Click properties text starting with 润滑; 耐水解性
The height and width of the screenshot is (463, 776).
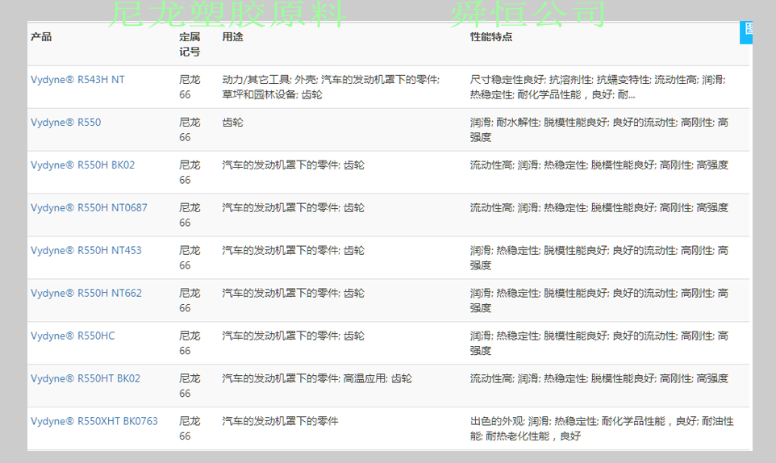coord(599,130)
